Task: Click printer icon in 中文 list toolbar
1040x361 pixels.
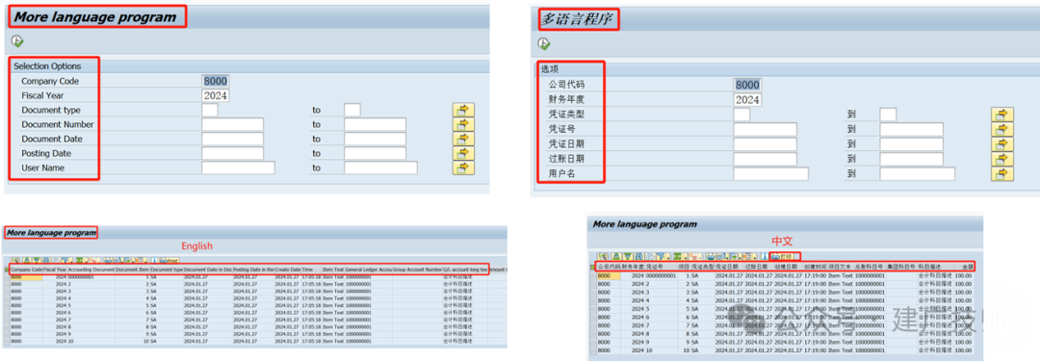Action: pos(711,256)
